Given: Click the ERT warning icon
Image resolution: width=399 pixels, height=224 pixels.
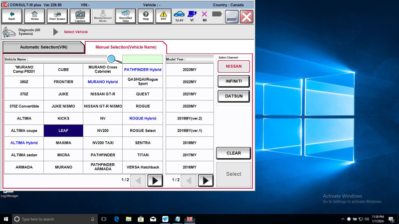Looking at the screenshot, I should click(x=164, y=16).
